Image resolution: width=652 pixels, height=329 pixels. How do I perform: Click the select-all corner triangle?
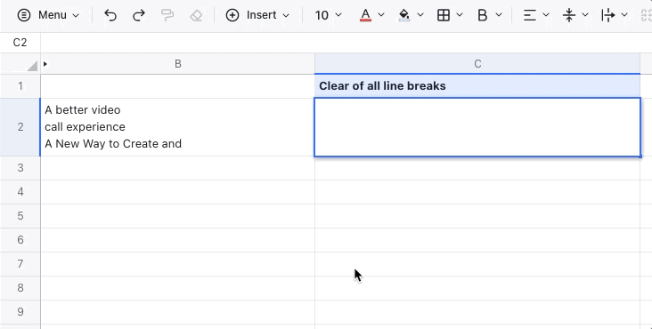tap(32, 66)
